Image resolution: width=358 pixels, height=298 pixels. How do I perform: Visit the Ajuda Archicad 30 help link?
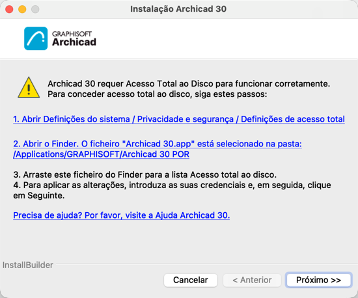[x=122, y=215]
